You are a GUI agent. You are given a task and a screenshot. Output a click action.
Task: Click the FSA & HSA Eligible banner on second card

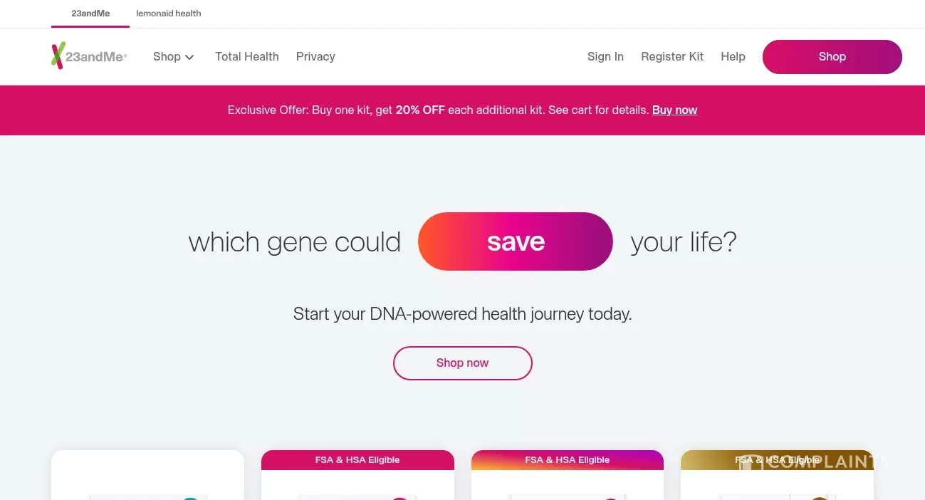[357, 459]
